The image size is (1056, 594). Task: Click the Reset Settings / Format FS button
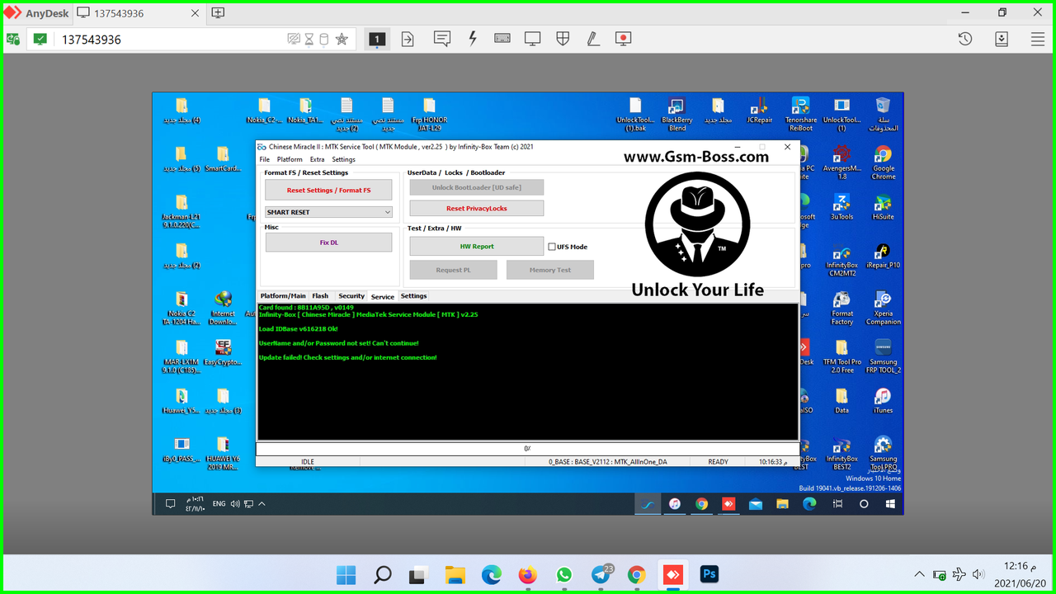(x=328, y=190)
